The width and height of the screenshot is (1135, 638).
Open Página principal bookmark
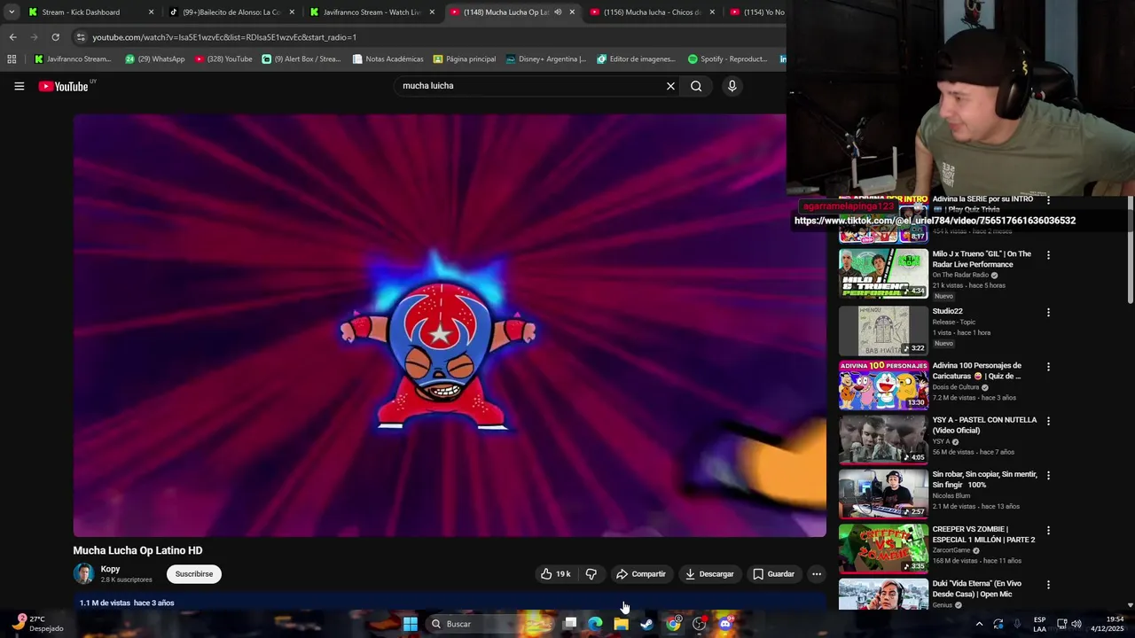(x=465, y=59)
